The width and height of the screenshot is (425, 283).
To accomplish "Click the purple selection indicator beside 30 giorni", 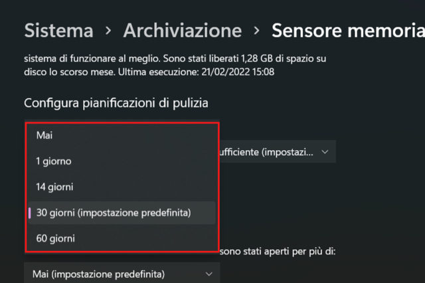I will point(29,213).
